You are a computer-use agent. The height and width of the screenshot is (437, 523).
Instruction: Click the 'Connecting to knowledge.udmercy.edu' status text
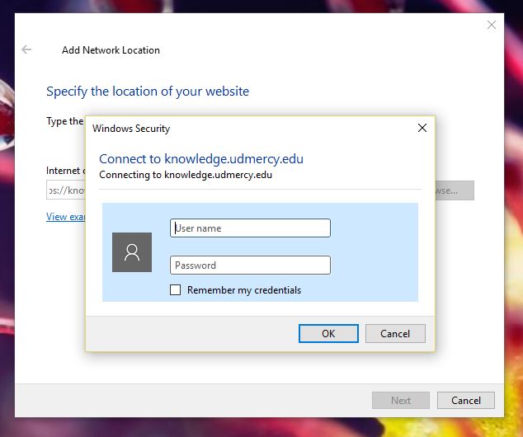185,175
